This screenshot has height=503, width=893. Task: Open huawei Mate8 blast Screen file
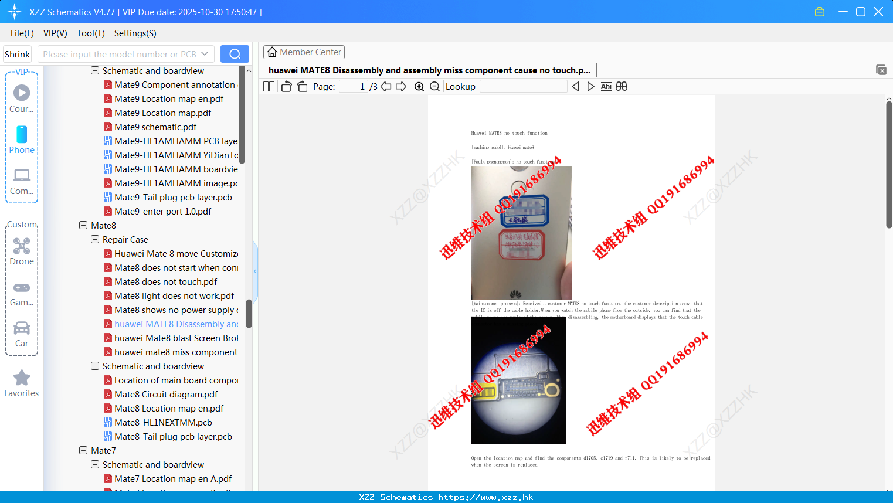(x=171, y=338)
